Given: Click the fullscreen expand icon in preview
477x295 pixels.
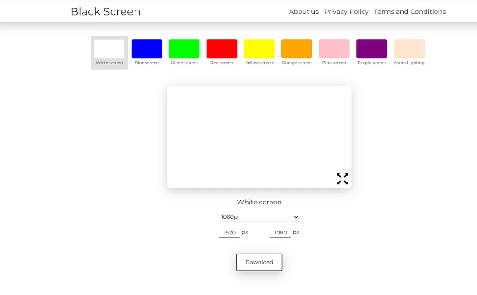Looking at the screenshot, I should (x=342, y=179).
